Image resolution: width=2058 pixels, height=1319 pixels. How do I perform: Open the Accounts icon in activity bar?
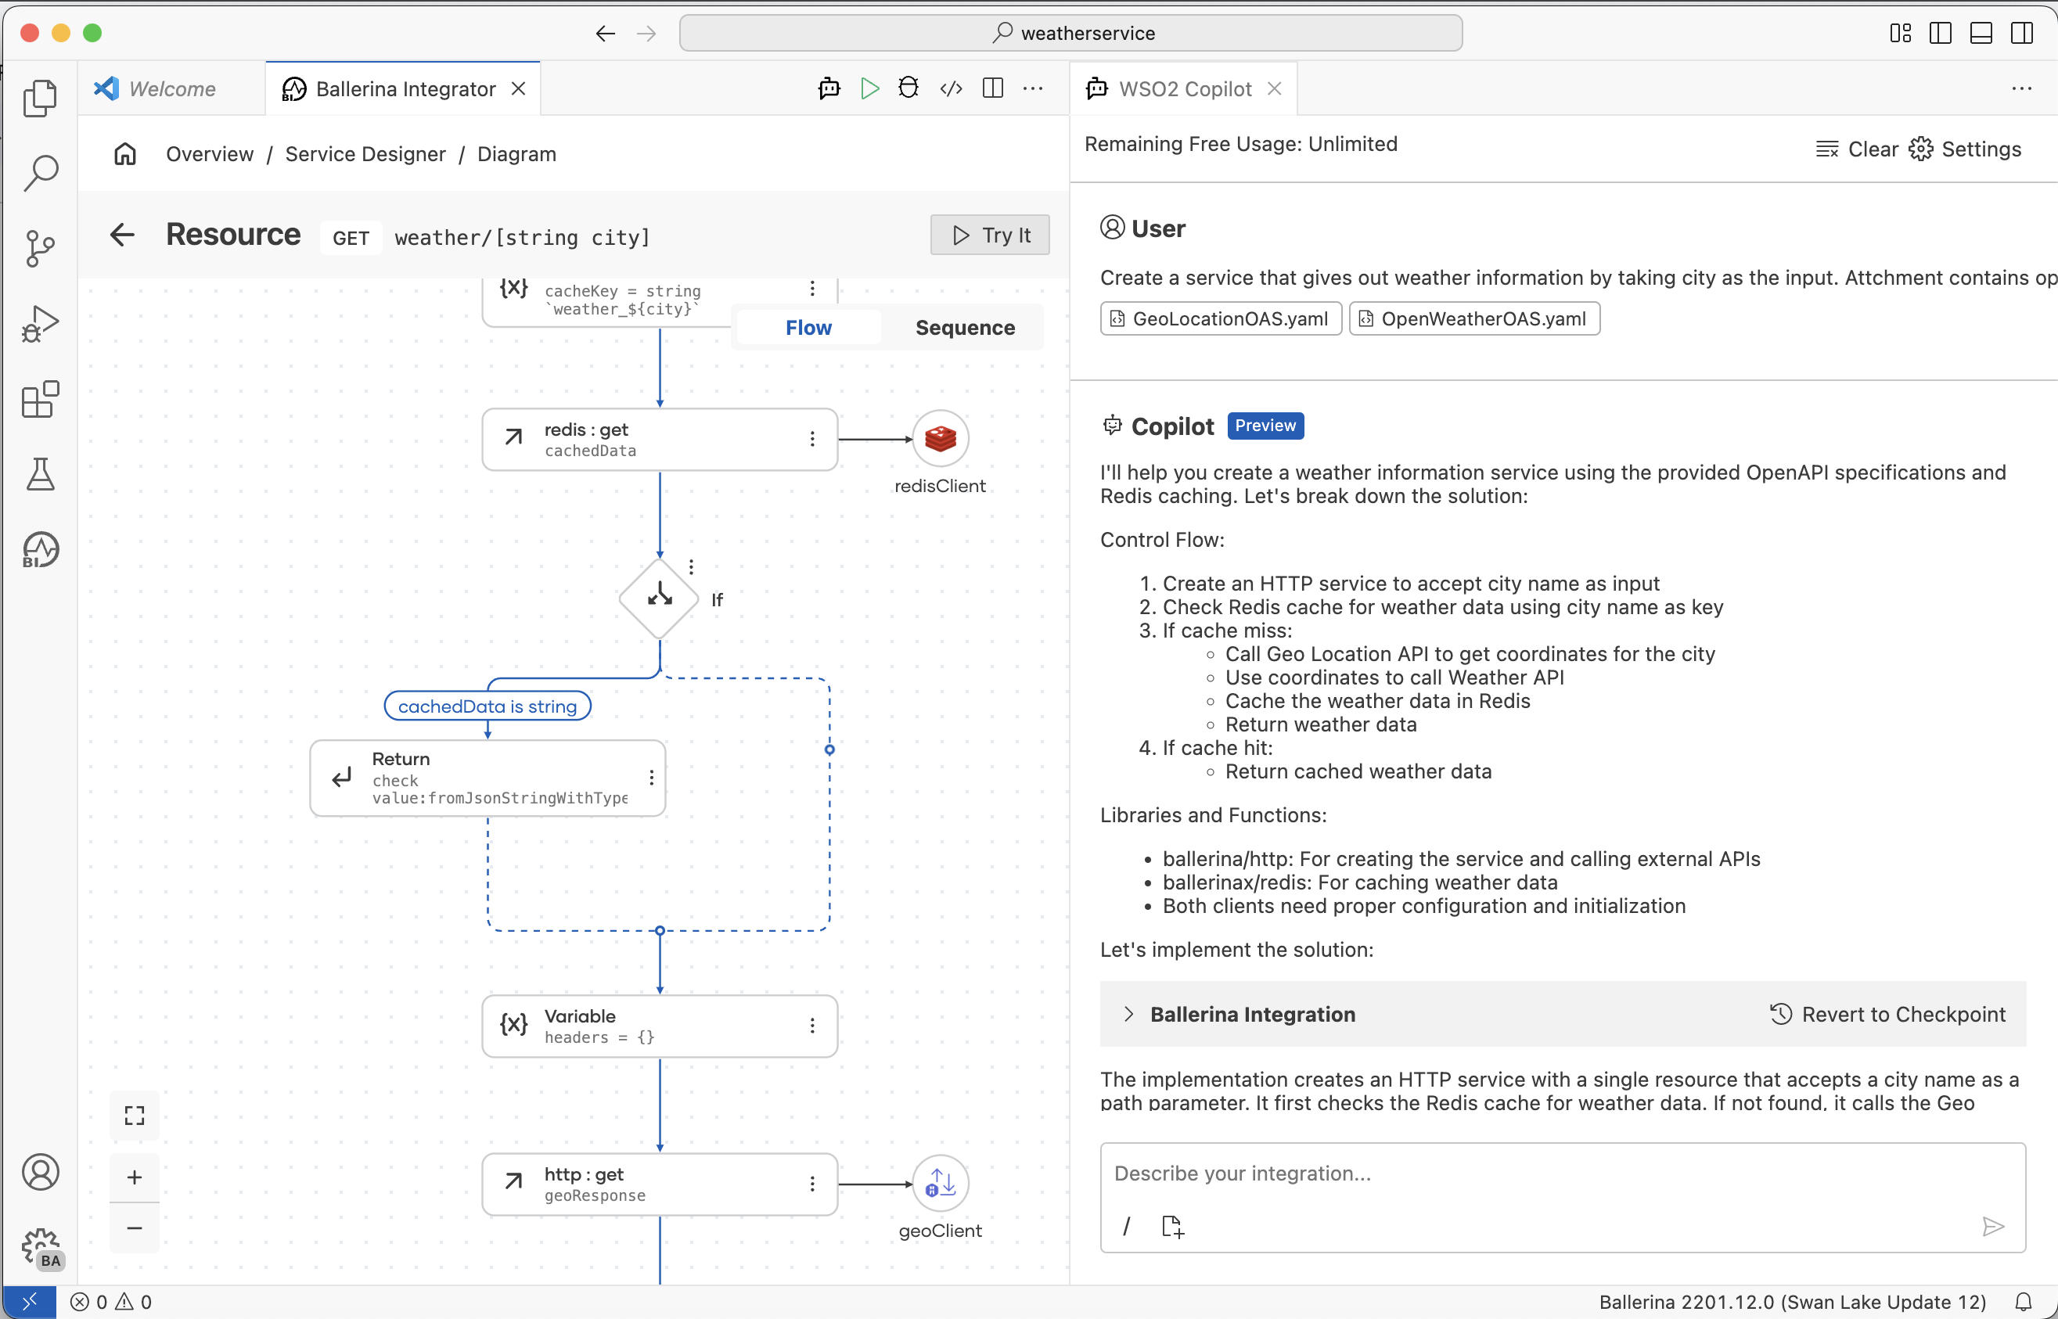(x=40, y=1172)
